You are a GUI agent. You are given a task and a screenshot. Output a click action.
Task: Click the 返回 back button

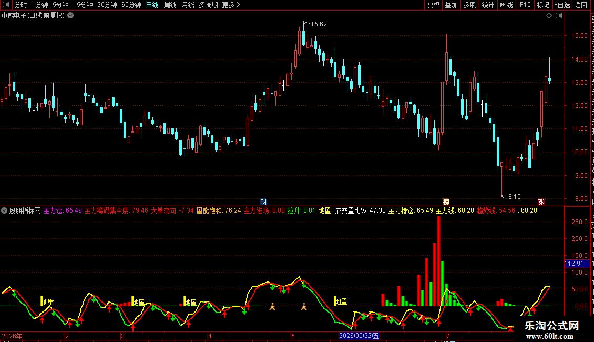click(x=581, y=5)
